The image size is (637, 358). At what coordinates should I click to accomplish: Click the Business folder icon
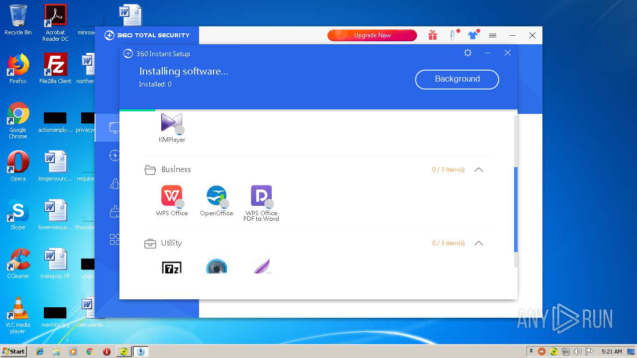tap(150, 170)
